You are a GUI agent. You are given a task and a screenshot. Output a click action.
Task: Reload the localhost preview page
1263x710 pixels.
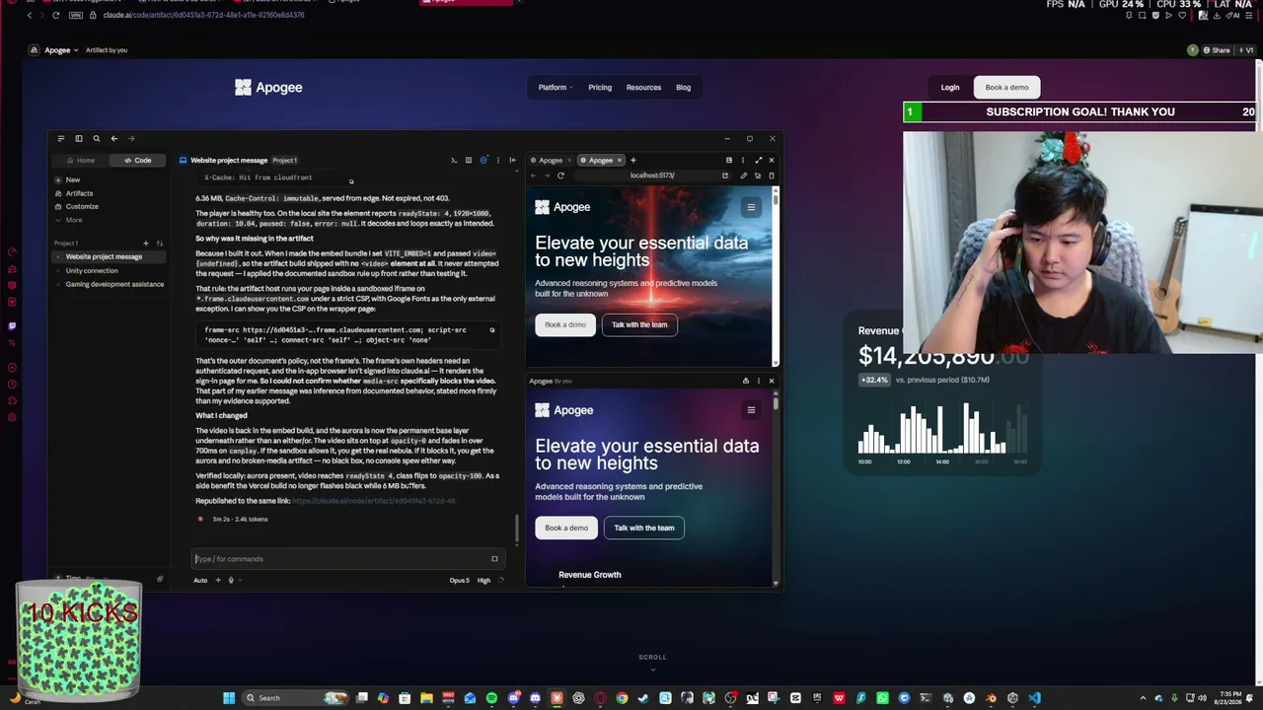coord(560,176)
